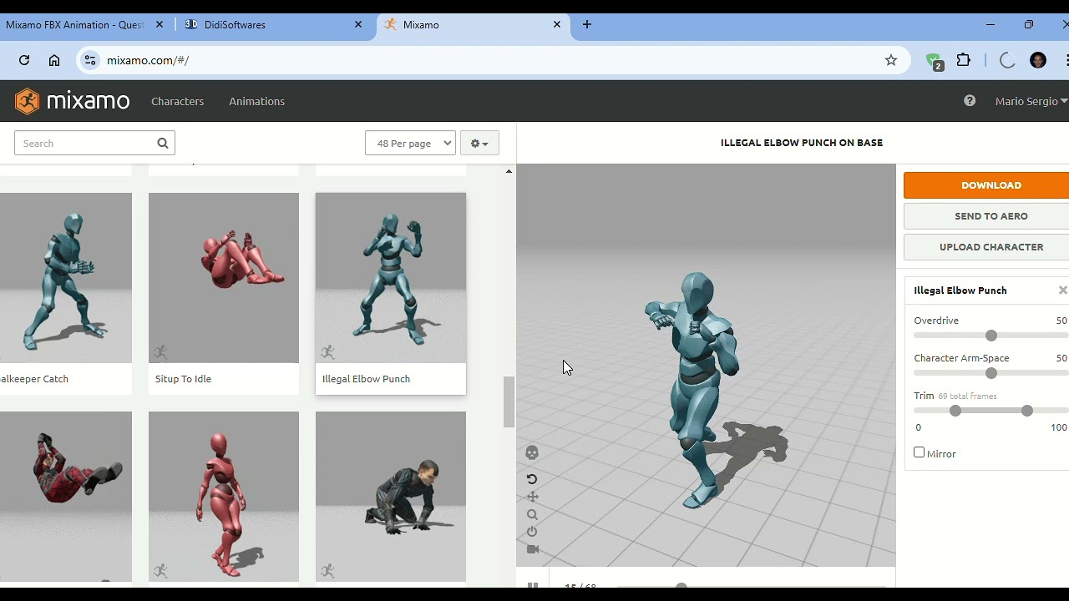Select the active Mixamo tab
Viewport: 1069px width, 601px height.
pyautogui.click(x=473, y=24)
